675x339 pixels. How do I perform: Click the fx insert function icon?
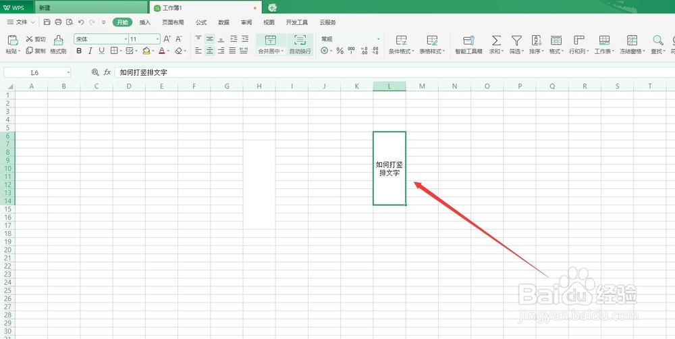tap(107, 72)
